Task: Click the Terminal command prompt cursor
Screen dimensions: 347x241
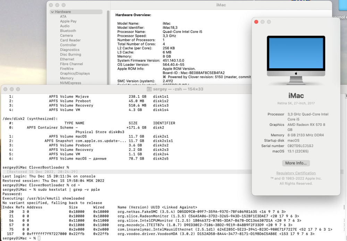Action: point(39,238)
